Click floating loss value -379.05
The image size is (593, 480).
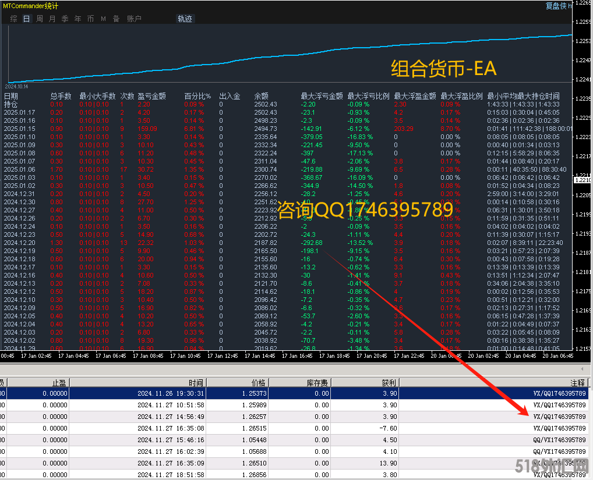point(312,137)
